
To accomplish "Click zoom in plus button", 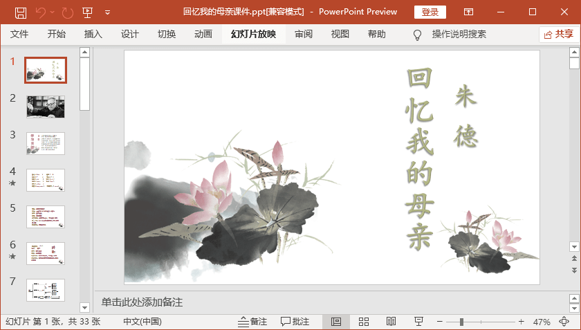I will [x=522, y=322].
